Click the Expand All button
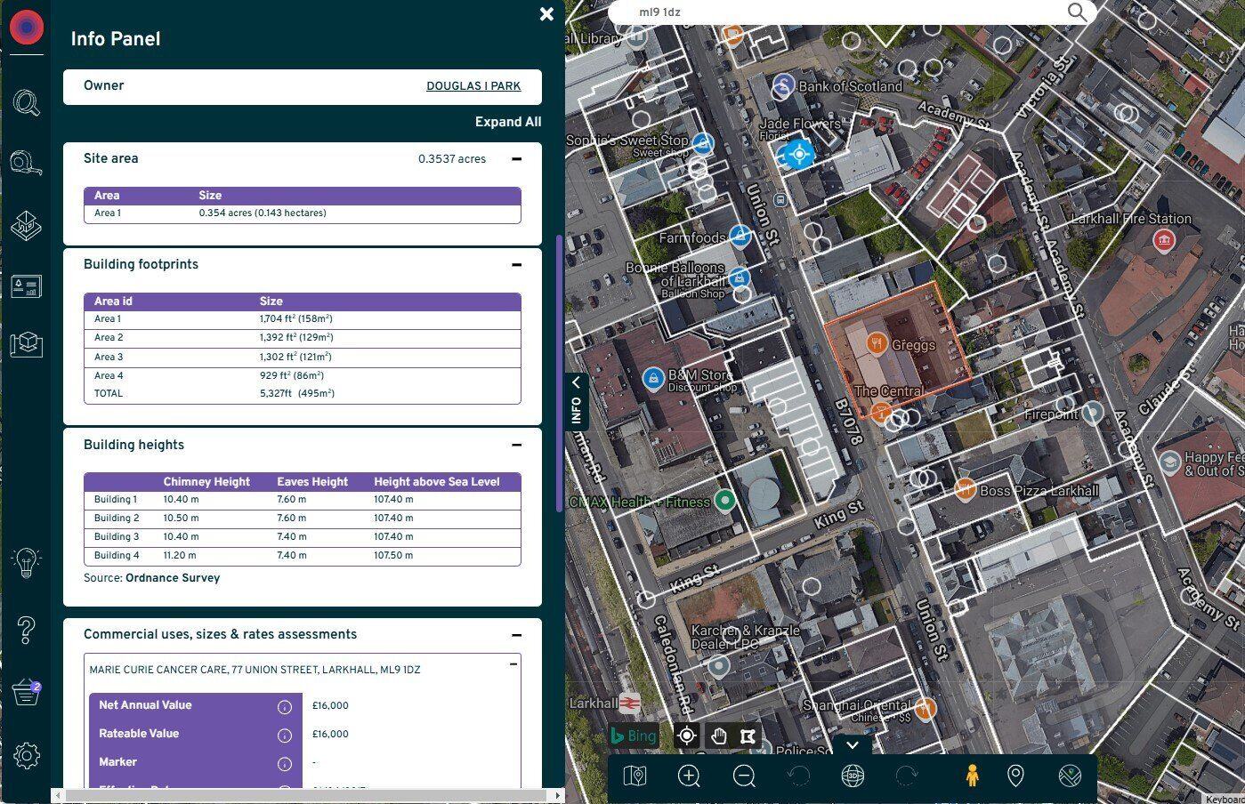Screen dimensions: 1245x804 [507, 122]
